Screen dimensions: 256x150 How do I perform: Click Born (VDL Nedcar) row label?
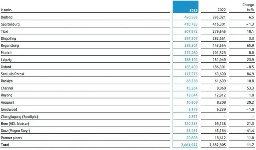tap(15, 124)
